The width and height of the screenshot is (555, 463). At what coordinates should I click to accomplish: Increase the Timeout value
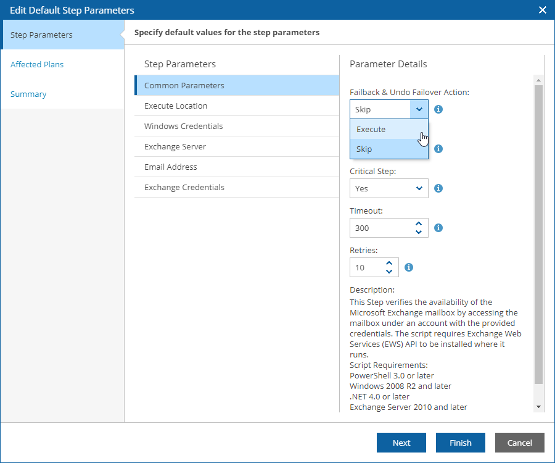click(x=419, y=224)
